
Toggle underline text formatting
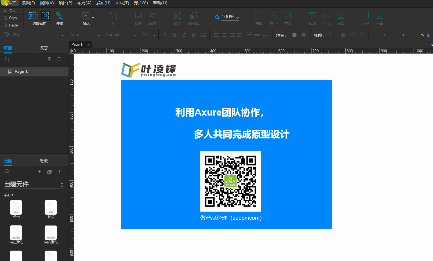point(194,35)
